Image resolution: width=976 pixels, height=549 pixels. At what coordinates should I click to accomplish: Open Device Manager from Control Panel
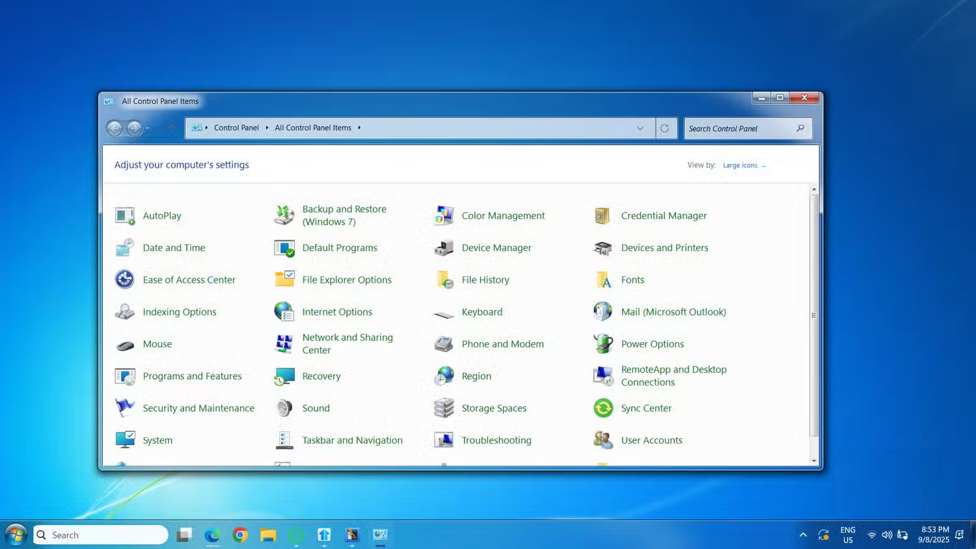(496, 248)
